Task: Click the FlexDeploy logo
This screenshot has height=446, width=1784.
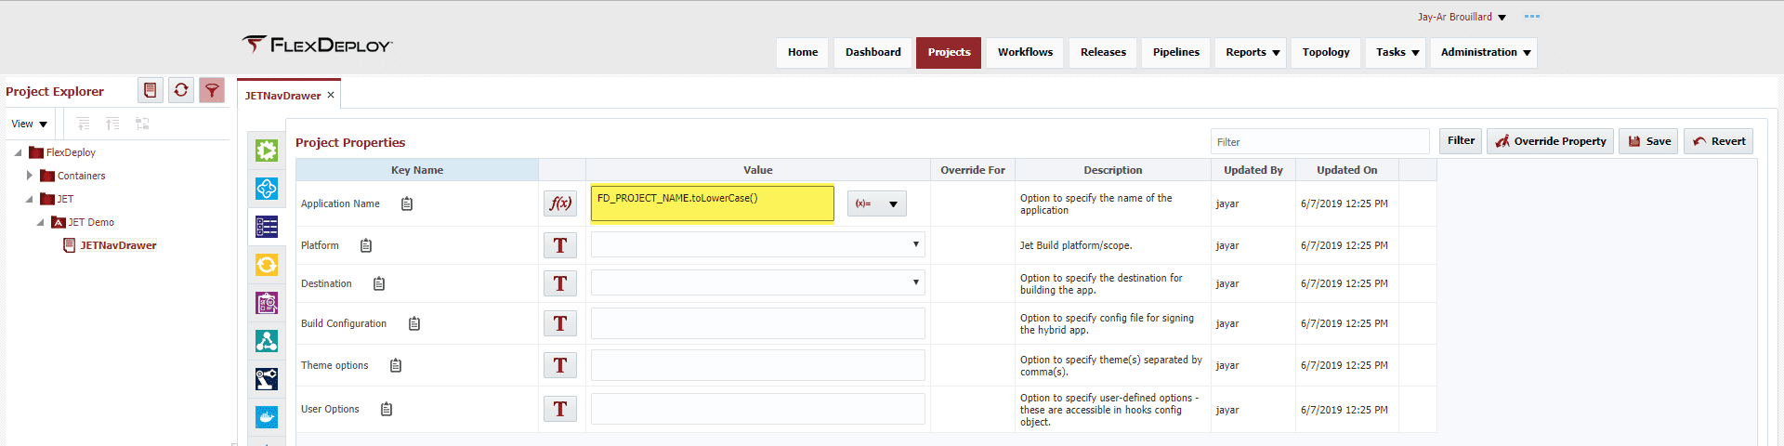Action: (318, 45)
